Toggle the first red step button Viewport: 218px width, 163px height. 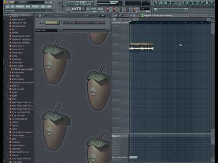[75, 23]
